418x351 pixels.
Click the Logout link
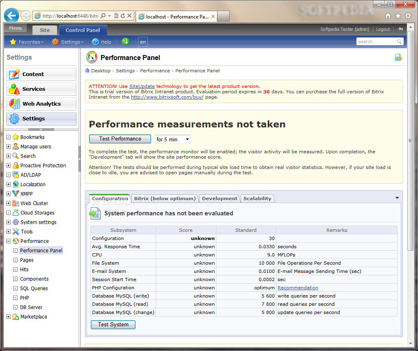click(383, 29)
